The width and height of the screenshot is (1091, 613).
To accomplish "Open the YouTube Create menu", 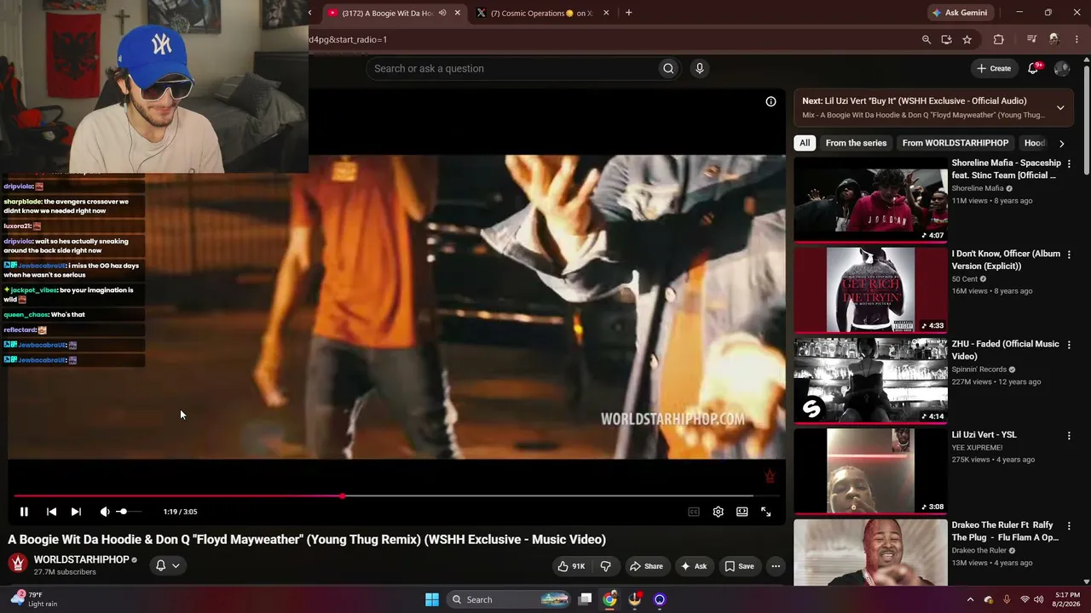I will [x=994, y=68].
